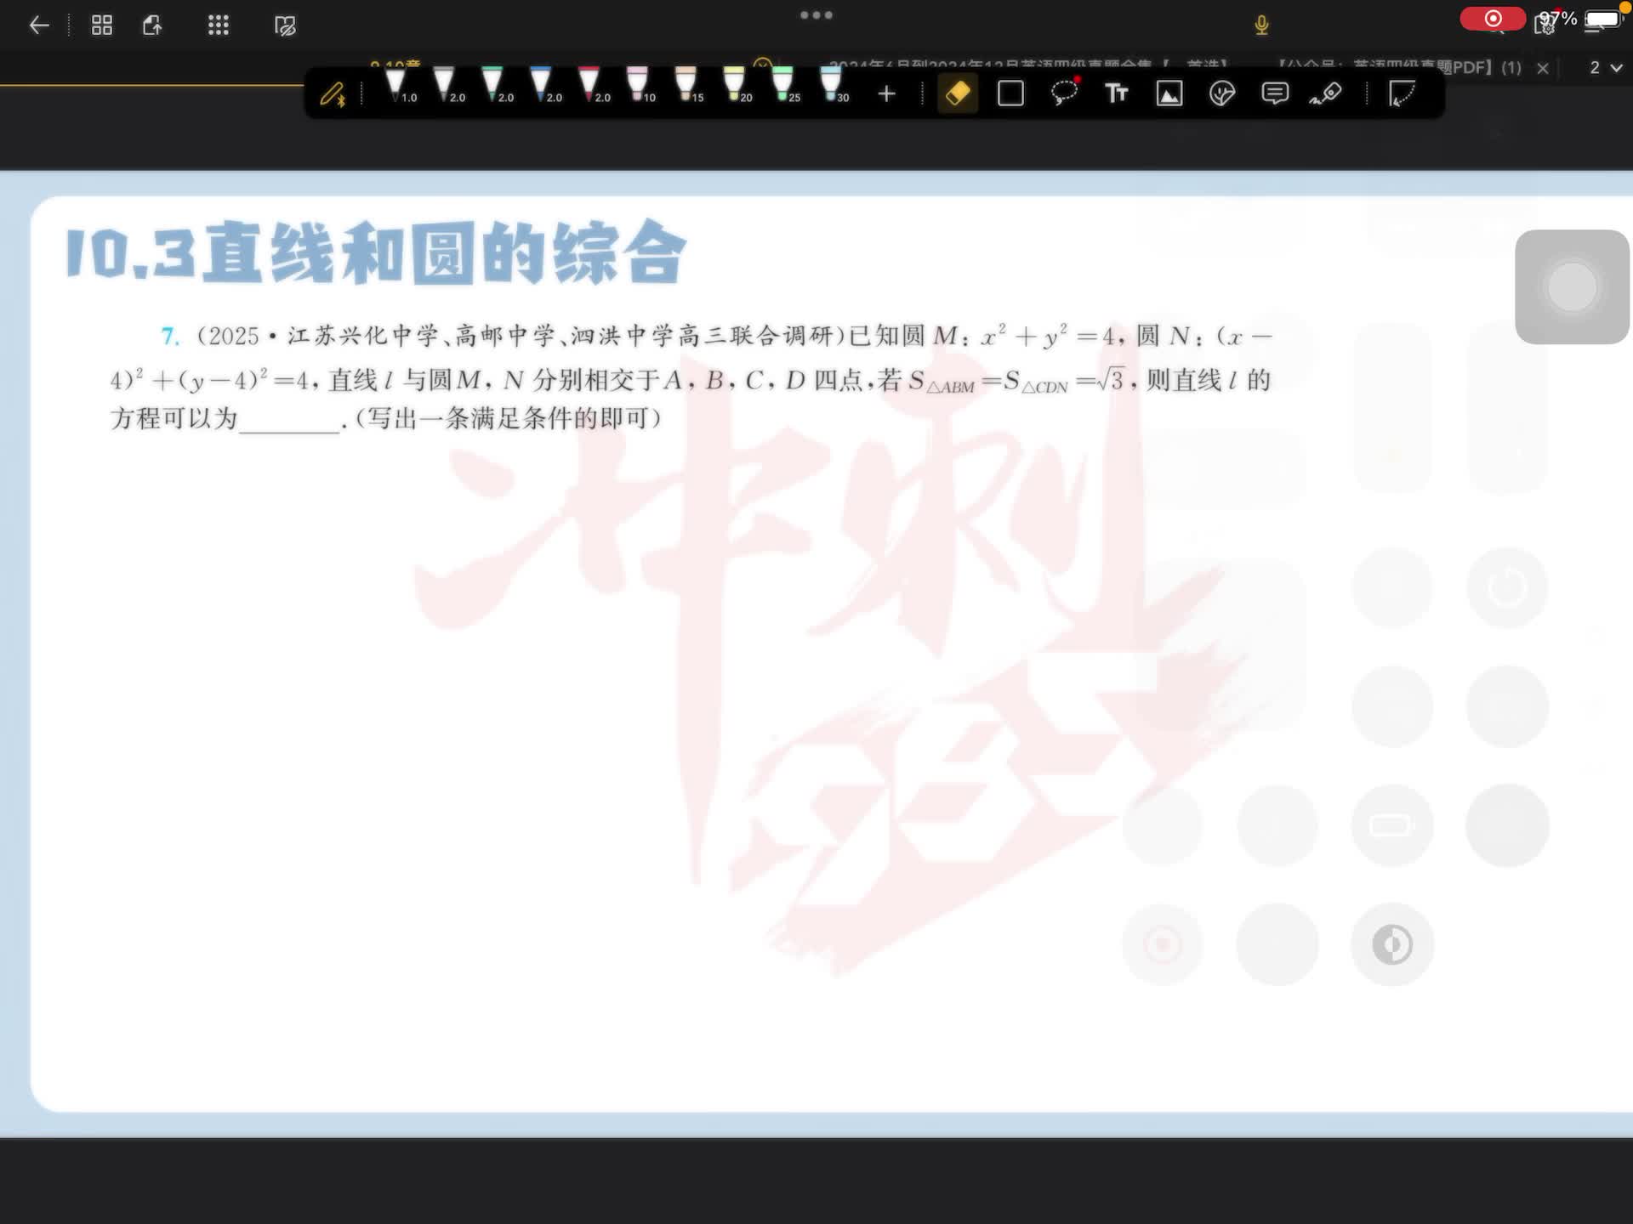Open the page thumbnails grid view
The height and width of the screenshot is (1224, 1633).
[x=102, y=25]
